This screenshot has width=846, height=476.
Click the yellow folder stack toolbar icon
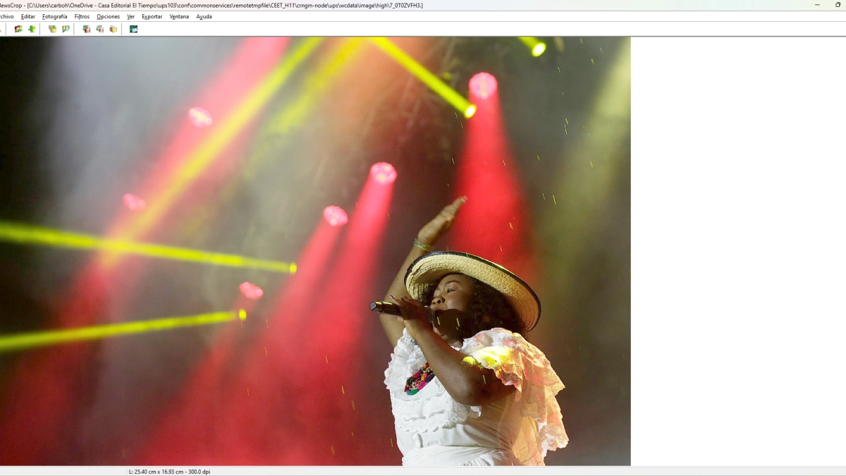(x=113, y=29)
